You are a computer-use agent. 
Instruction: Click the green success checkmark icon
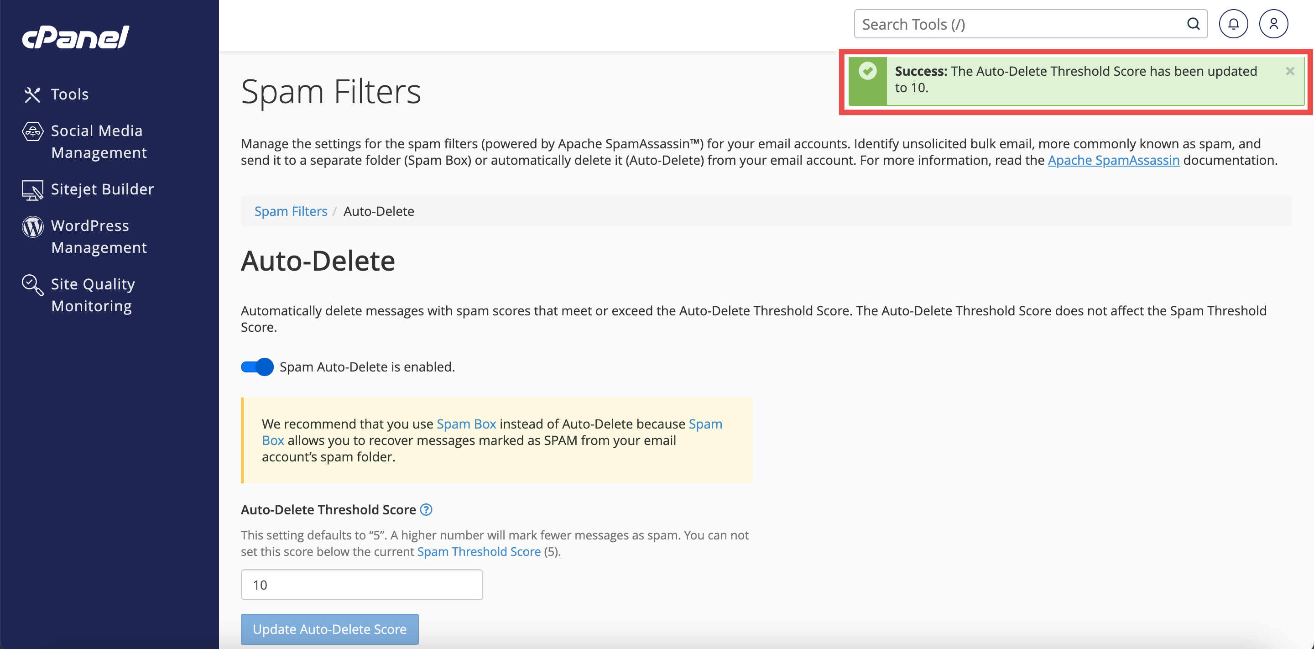[867, 71]
